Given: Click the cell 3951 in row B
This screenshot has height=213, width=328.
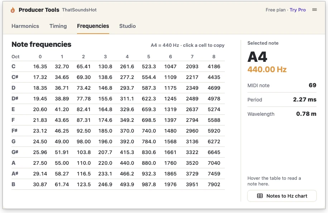Looking at the screenshot, I should [x=192, y=184].
